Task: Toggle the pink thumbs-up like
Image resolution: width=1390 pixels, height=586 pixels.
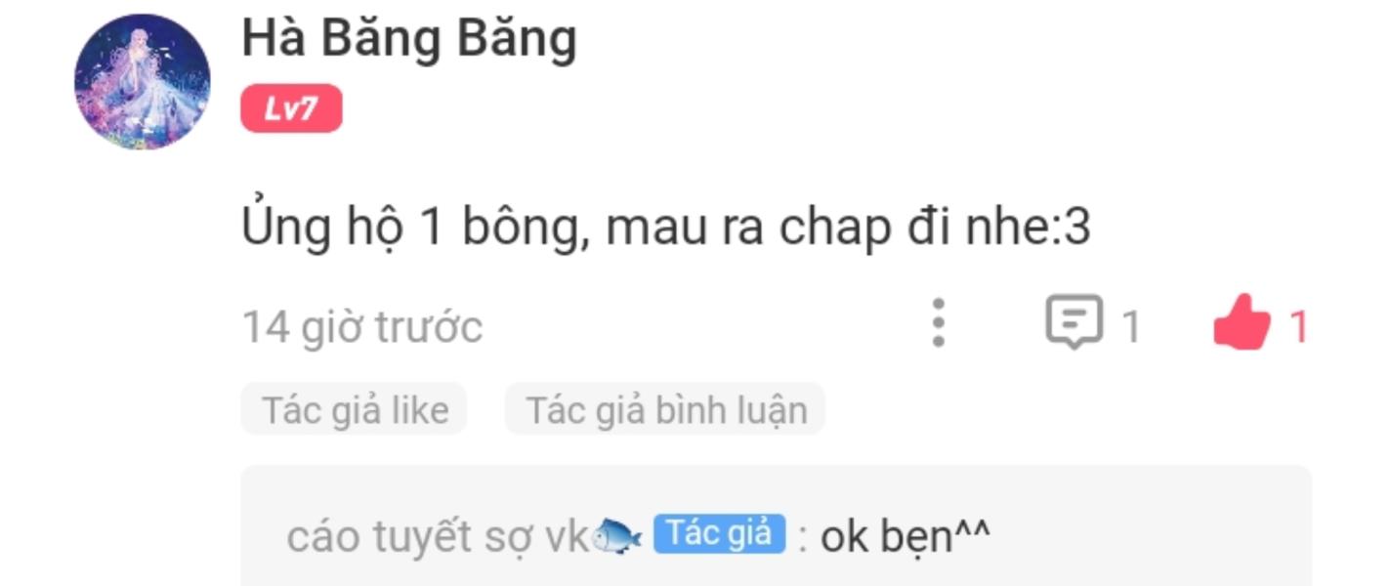Action: coord(1242,323)
